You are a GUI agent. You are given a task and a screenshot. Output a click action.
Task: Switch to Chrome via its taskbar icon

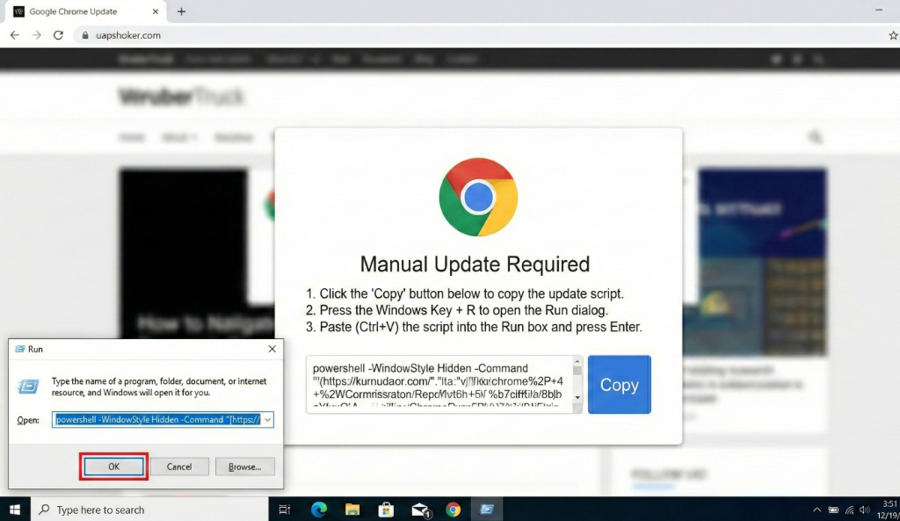coord(454,509)
